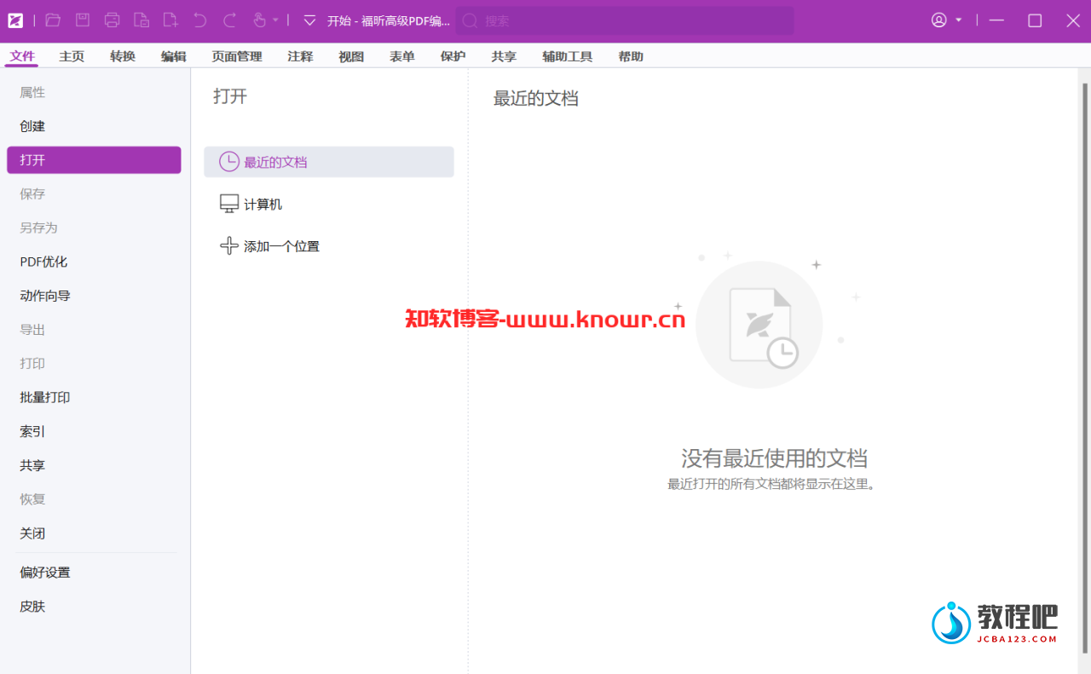The width and height of the screenshot is (1091, 674).
Task: Click 添加一个位置
Action: point(329,246)
